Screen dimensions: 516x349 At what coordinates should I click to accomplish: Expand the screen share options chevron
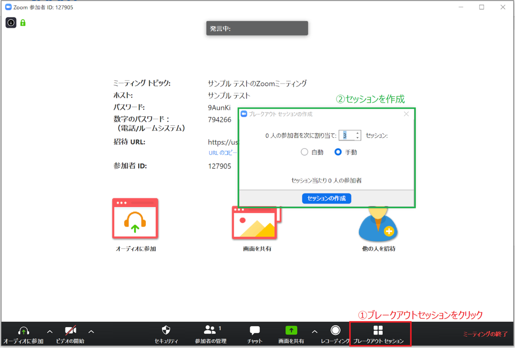315,331
